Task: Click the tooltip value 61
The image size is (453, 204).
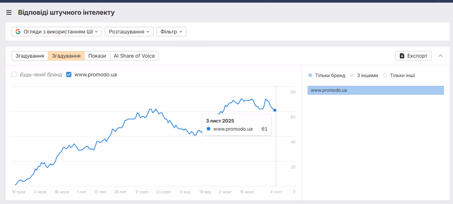Action: tap(264, 129)
